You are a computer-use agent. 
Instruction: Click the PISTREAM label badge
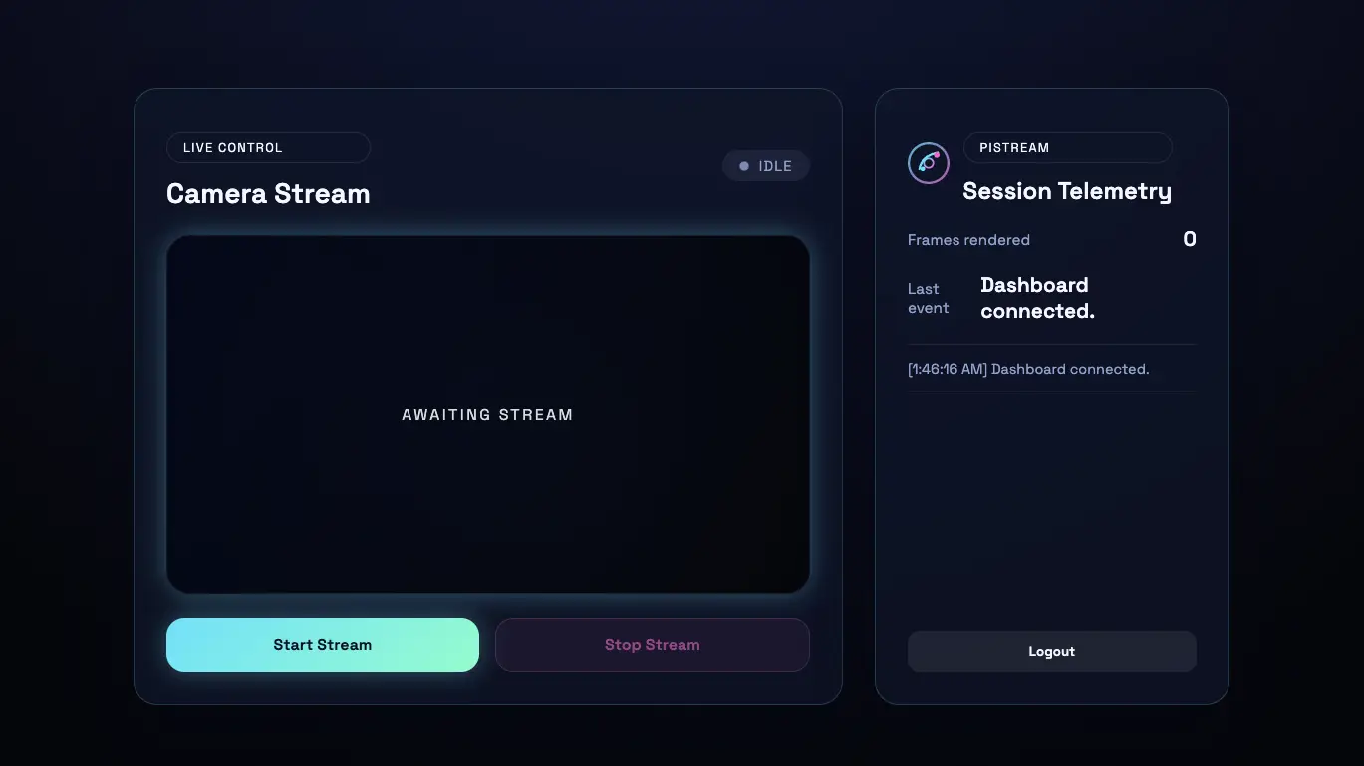pyautogui.click(x=1066, y=148)
